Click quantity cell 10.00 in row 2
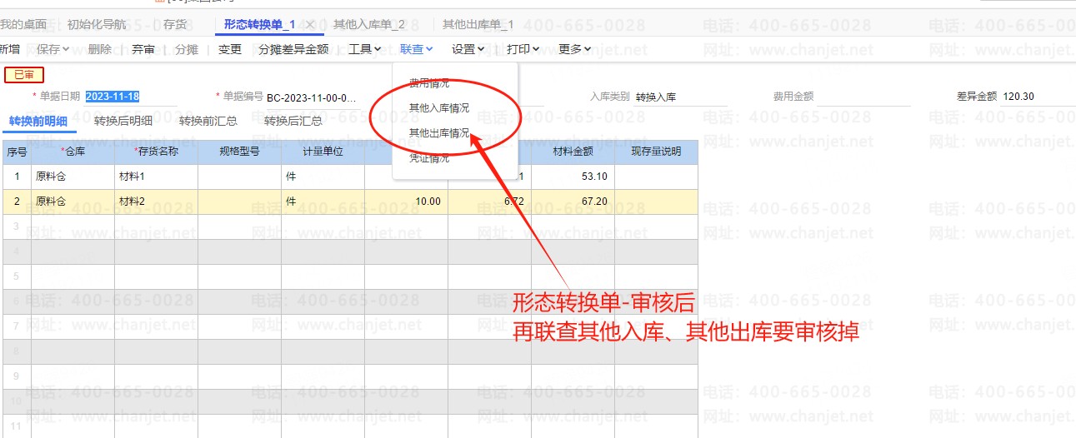This screenshot has width=1076, height=438. pos(407,202)
